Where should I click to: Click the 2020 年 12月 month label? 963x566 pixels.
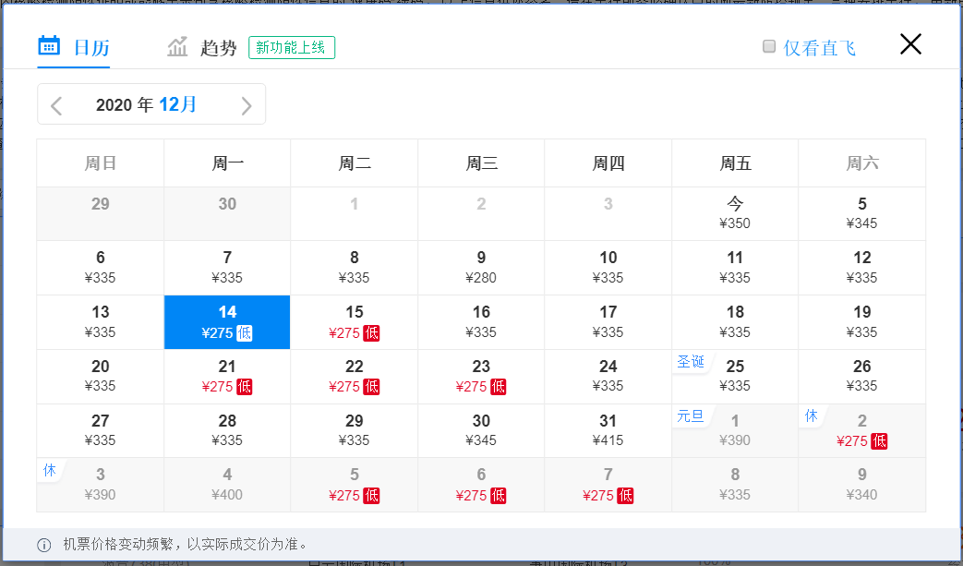(x=146, y=104)
